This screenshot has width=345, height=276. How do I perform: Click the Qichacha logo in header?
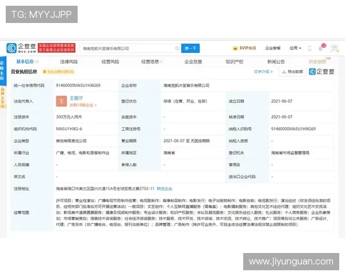pyautogui.click(x=21, y=48)
